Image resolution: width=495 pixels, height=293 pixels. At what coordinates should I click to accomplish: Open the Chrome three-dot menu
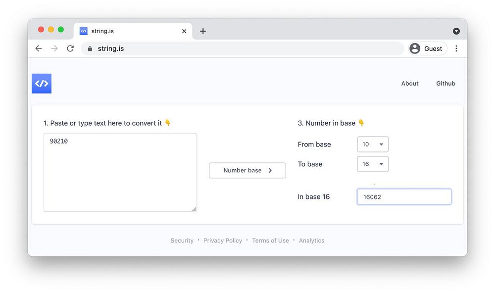(456, 49)
